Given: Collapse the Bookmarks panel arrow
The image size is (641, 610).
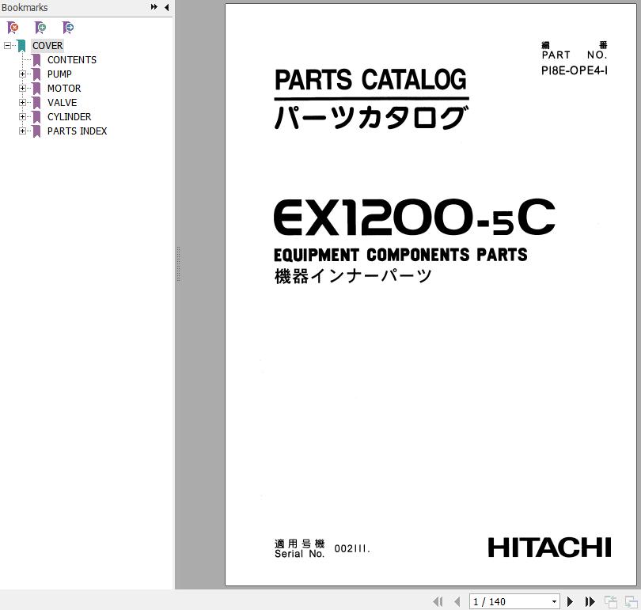Looking at the screenshot, I should [x=166, y=7].
